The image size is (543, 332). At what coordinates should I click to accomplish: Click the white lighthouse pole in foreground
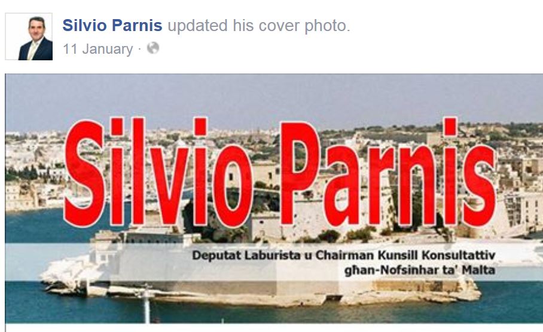(x=147, y=305)
